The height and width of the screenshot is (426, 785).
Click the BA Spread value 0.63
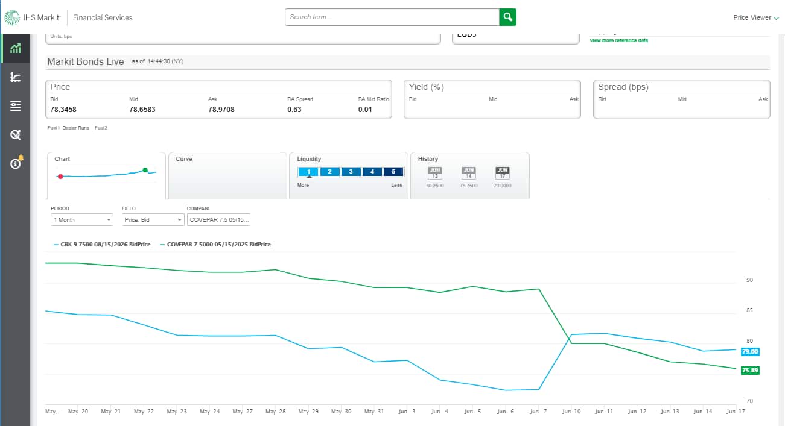click(294, 110)
